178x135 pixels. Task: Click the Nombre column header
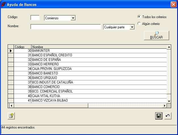pos(99,47)
